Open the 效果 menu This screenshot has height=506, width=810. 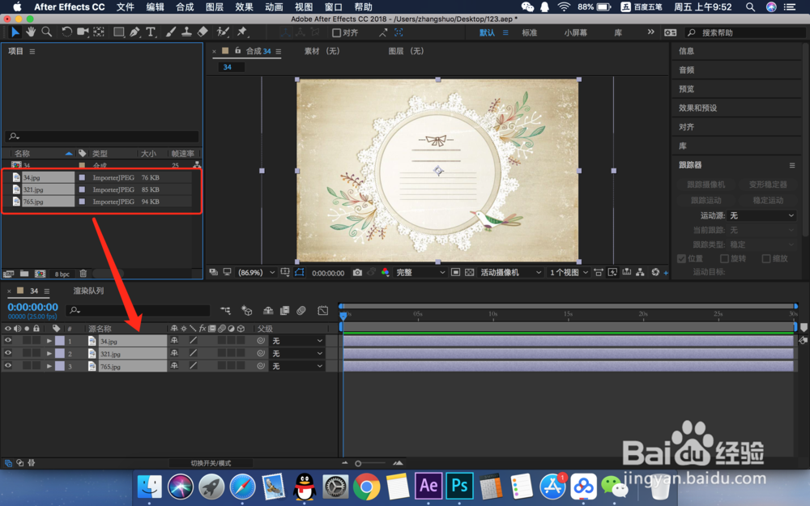coord(244,6)
